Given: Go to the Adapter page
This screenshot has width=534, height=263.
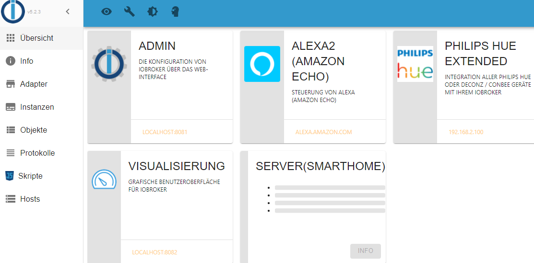Looking at the screenshot, I should click(x=42, y=84).
